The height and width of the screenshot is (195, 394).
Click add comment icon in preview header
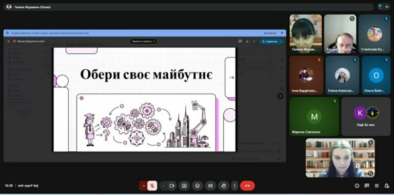240,41
